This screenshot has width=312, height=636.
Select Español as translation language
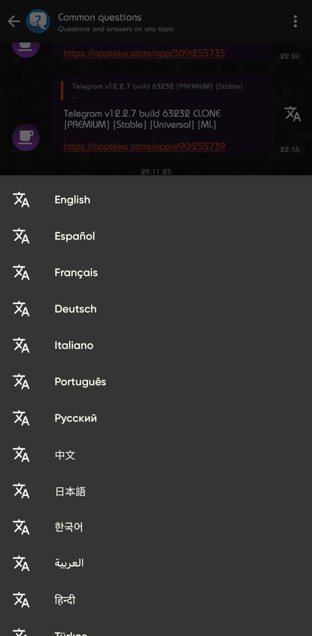[74, 236]
